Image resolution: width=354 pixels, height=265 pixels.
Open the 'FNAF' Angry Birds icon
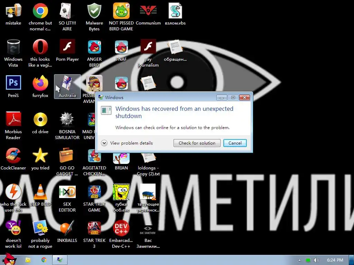point(121,47)
